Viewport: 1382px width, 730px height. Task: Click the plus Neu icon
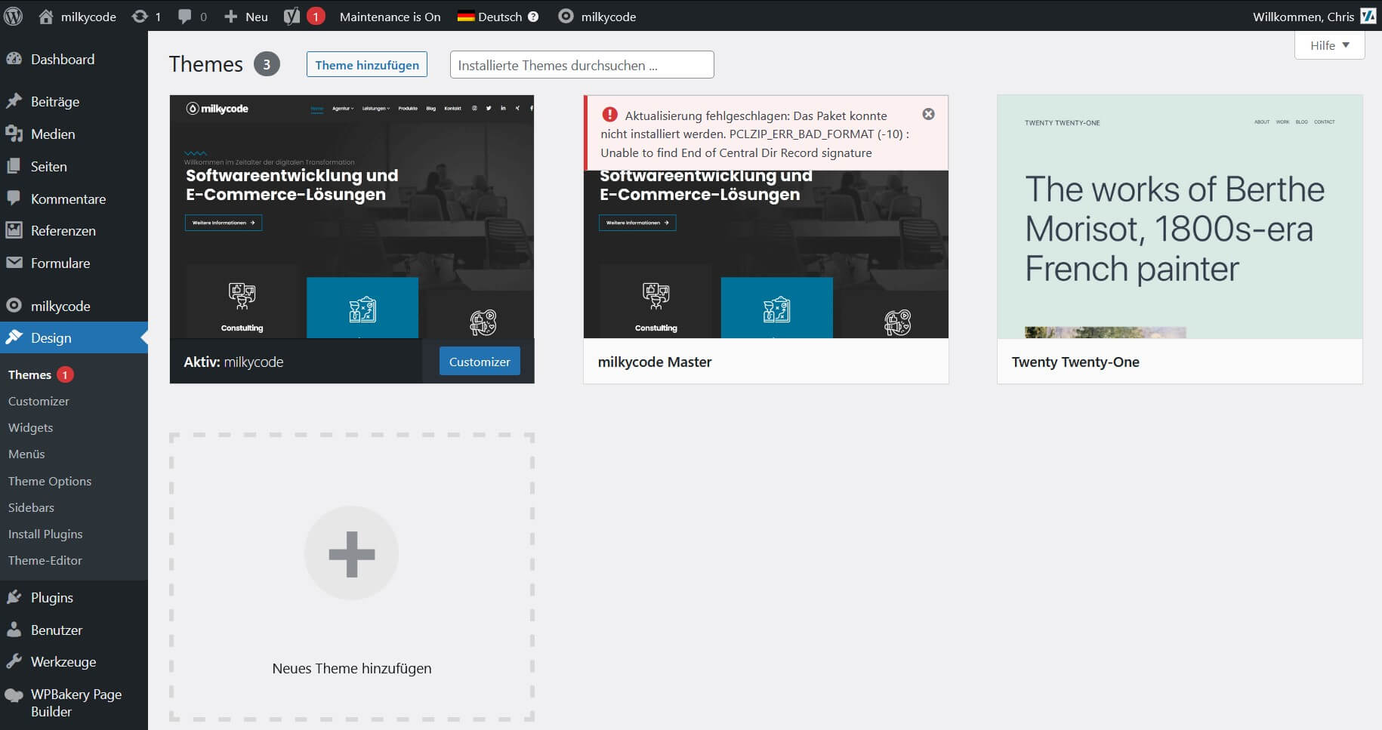point(231,17)
